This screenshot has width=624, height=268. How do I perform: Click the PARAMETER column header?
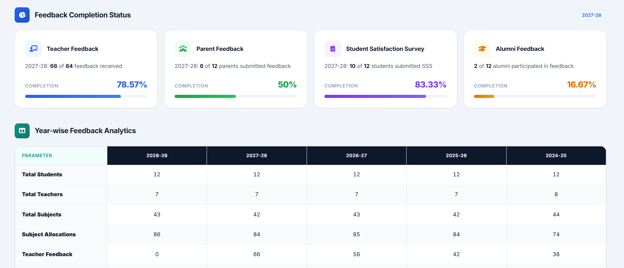pos(61,155)
